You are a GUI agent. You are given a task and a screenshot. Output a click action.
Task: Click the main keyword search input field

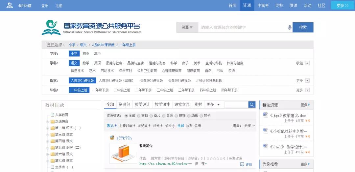coord(242,27)
